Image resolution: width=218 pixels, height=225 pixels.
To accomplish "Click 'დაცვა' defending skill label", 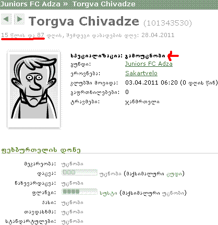I will (x=46, y=173).
